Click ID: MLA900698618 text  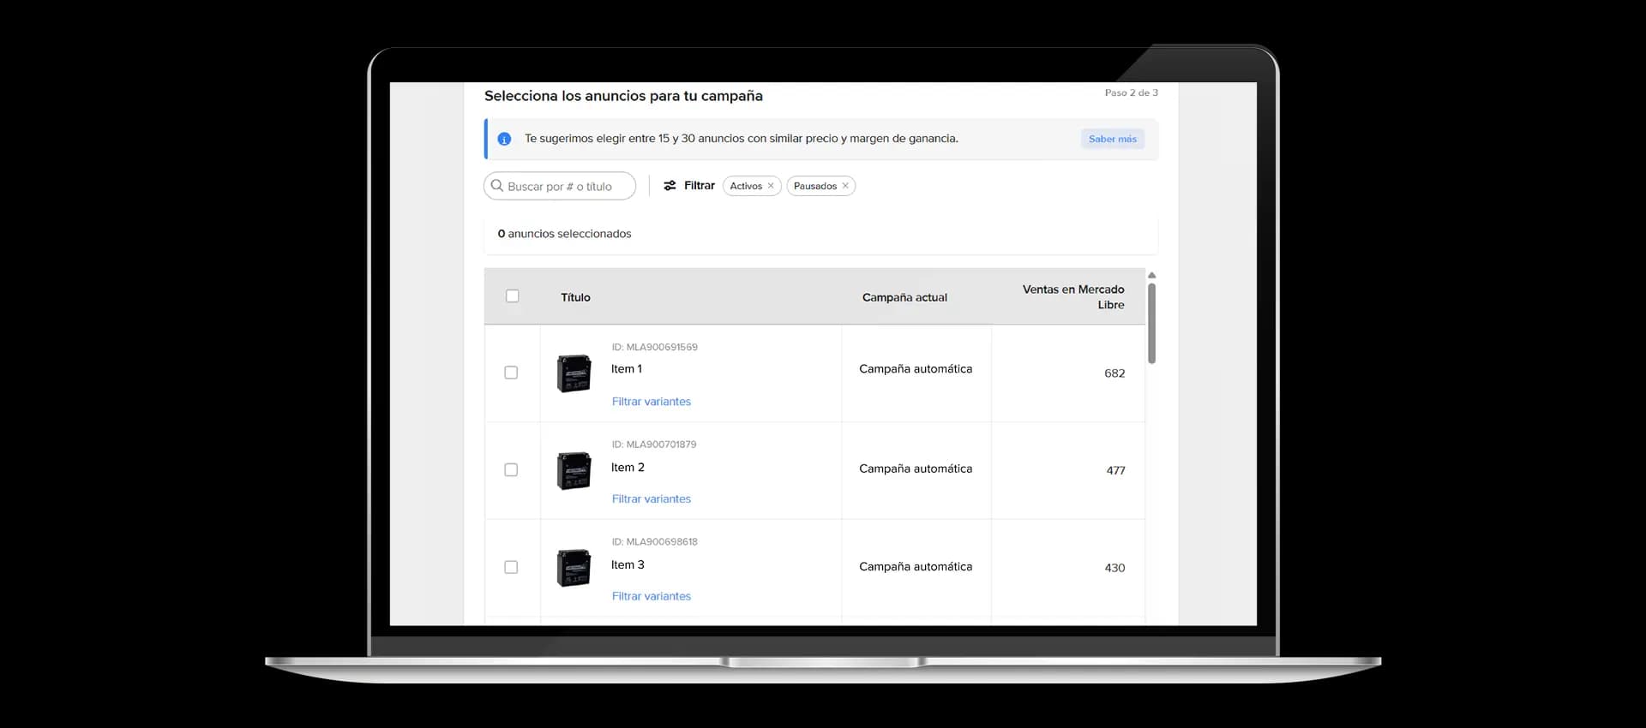(654, 542)
